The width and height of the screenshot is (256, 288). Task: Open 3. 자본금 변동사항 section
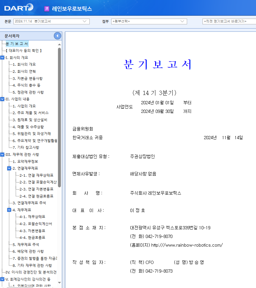28,79
